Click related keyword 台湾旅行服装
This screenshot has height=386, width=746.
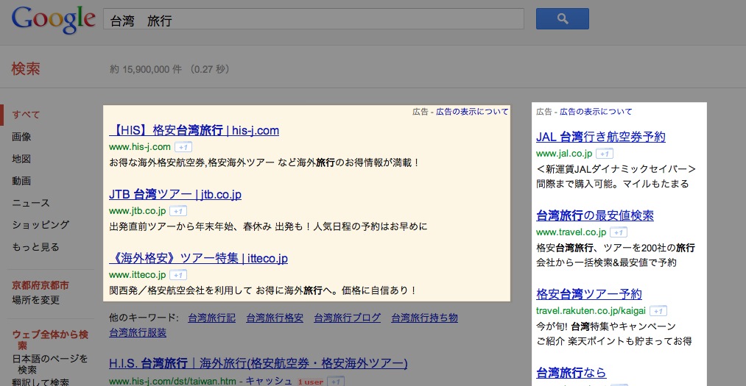[x=138, y=333]
